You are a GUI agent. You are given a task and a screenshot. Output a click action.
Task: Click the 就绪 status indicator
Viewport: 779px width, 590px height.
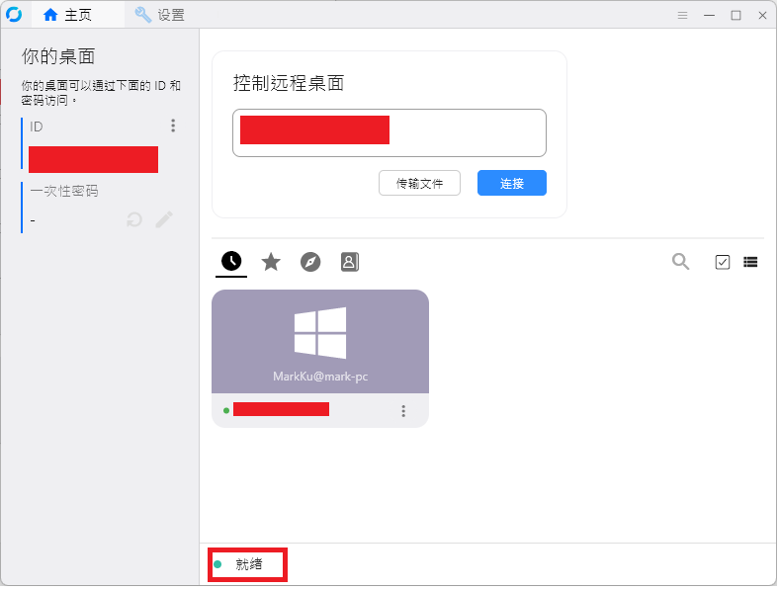click(x=247, y=564)
